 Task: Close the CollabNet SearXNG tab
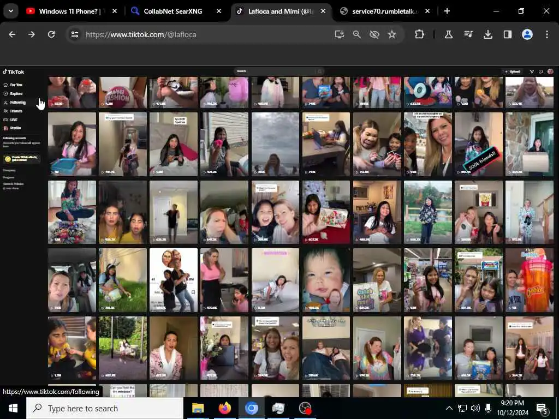point(219,11)
